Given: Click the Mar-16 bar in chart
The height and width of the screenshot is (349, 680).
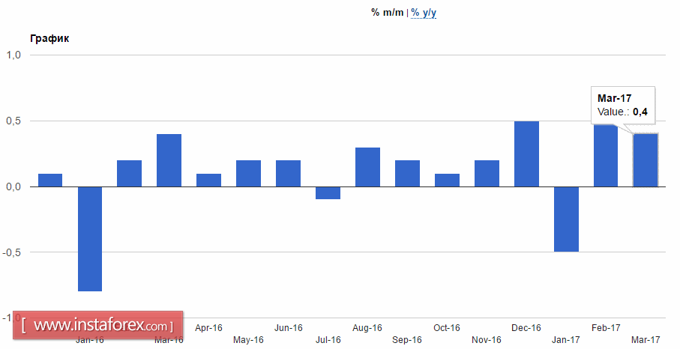Looking at the screenshot, I should 169,160.
